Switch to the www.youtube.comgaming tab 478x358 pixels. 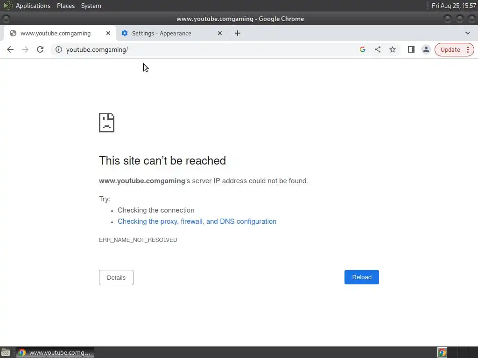pos(59,33)
